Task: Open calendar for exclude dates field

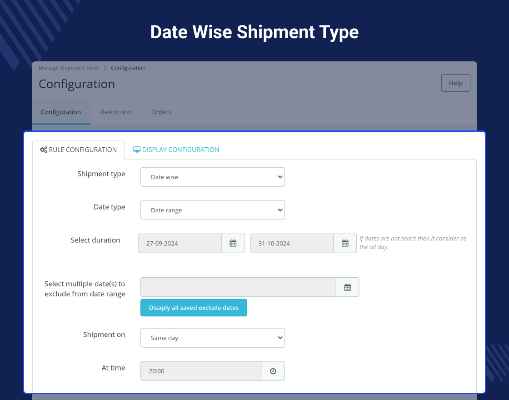Action: pyautogui.click(x=347, y=287)
